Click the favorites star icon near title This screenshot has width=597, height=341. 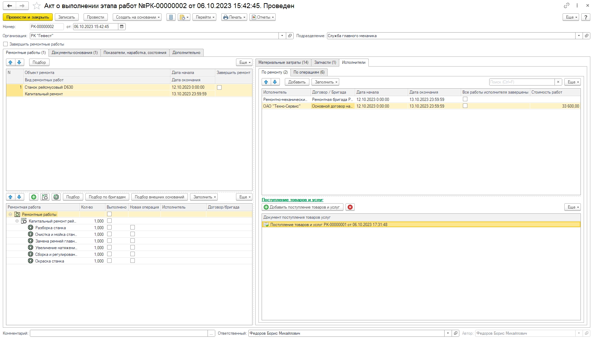coord(37,6)
